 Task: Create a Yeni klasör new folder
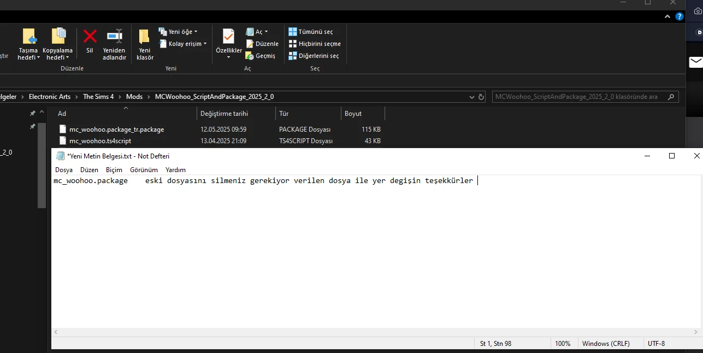(145, 44)
